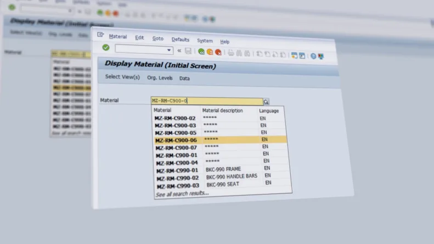Click the green Back arrow icon
The height and width of the screenshot is (244, 434).
pos(201,52)
